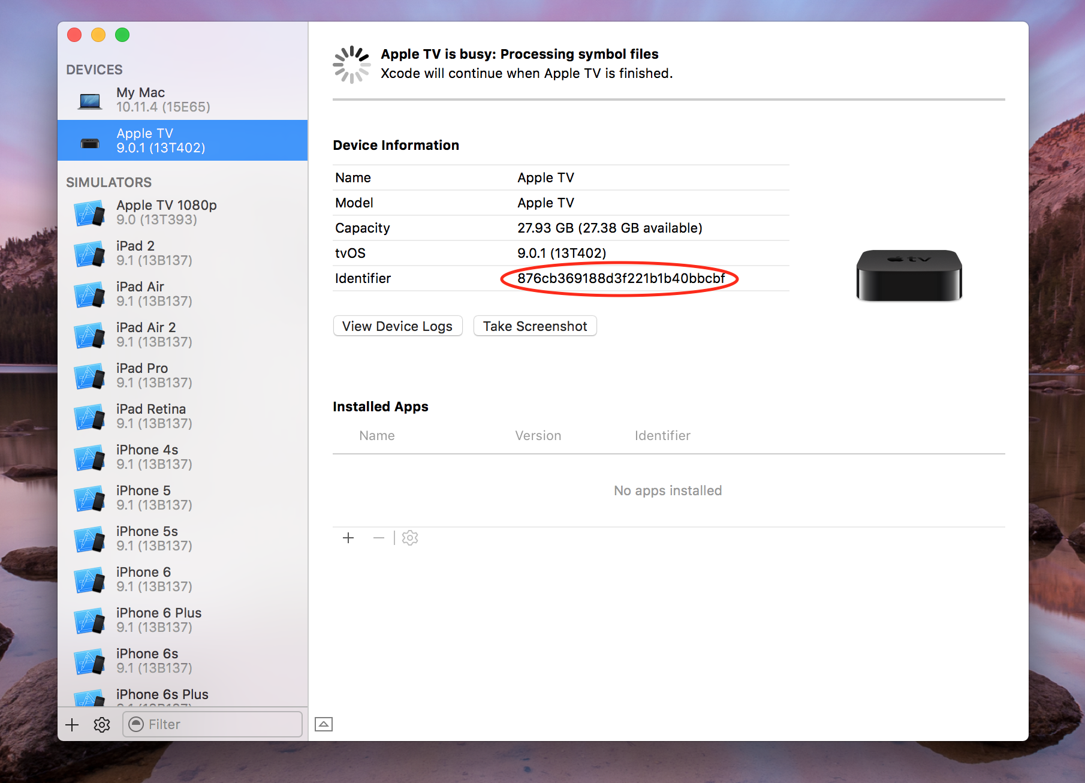The width and height of the screenshot is (1085, 783).
Task: Select the iPhone 6s Plus simulator
Action: pos(183,694)
